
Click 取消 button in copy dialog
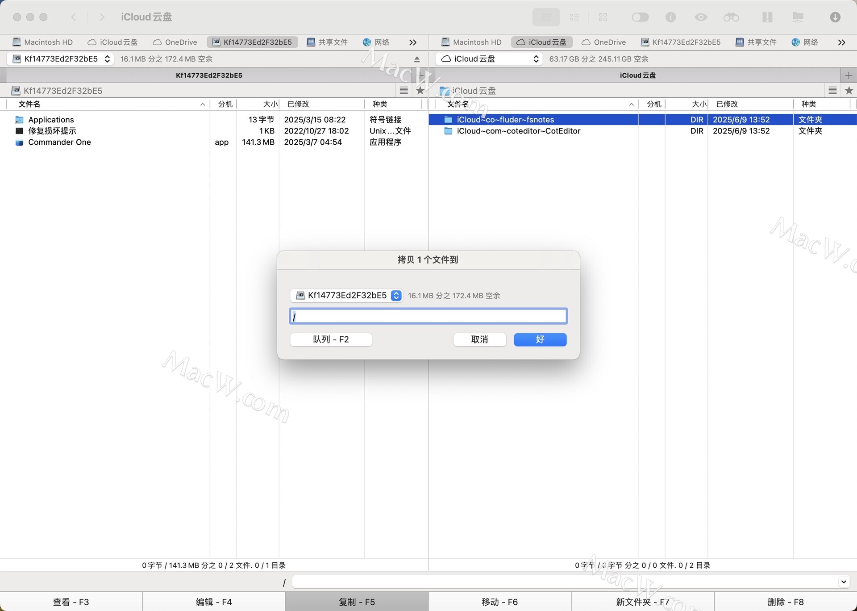pyautogui.click(x=479, y=339)
